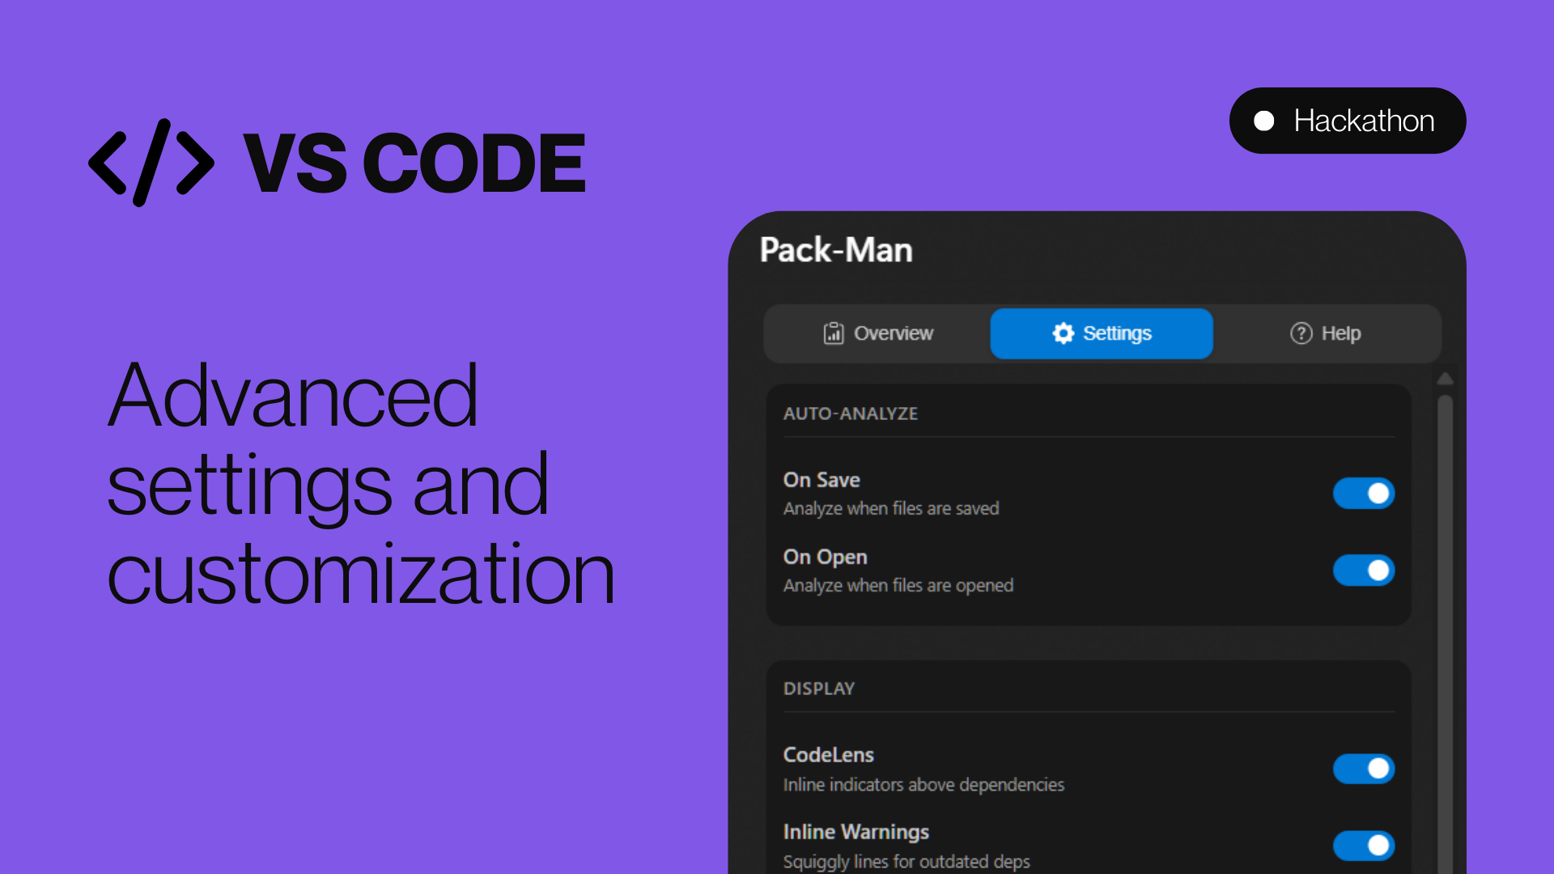Screen dimensions: 1554x874
Task: Click scrollbar up arrow in settings panel
Action: tap(1445, 379)
